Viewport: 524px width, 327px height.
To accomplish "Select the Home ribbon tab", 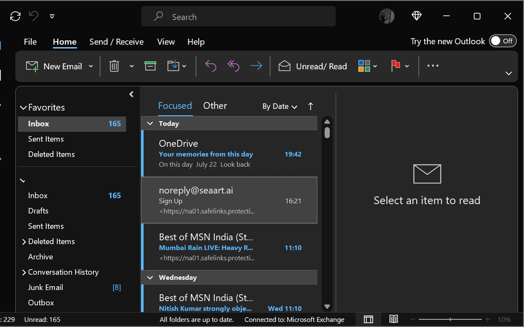I will coord(65,42).
